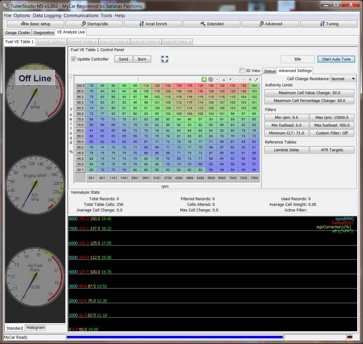Viewport: 363px width, 344px height.
Task: Click the plus icon in table toolbar
Action: 243,80
